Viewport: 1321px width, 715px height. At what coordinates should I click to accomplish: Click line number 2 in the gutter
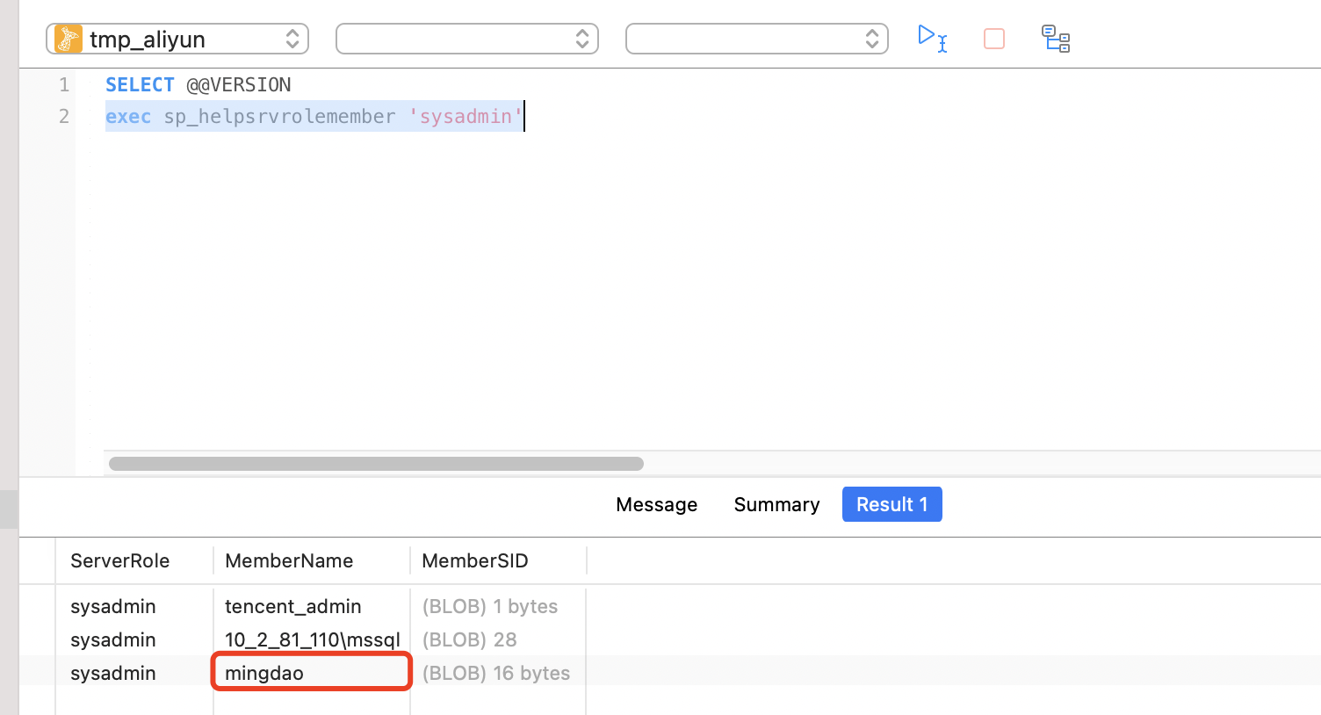[x=63, y=116]
